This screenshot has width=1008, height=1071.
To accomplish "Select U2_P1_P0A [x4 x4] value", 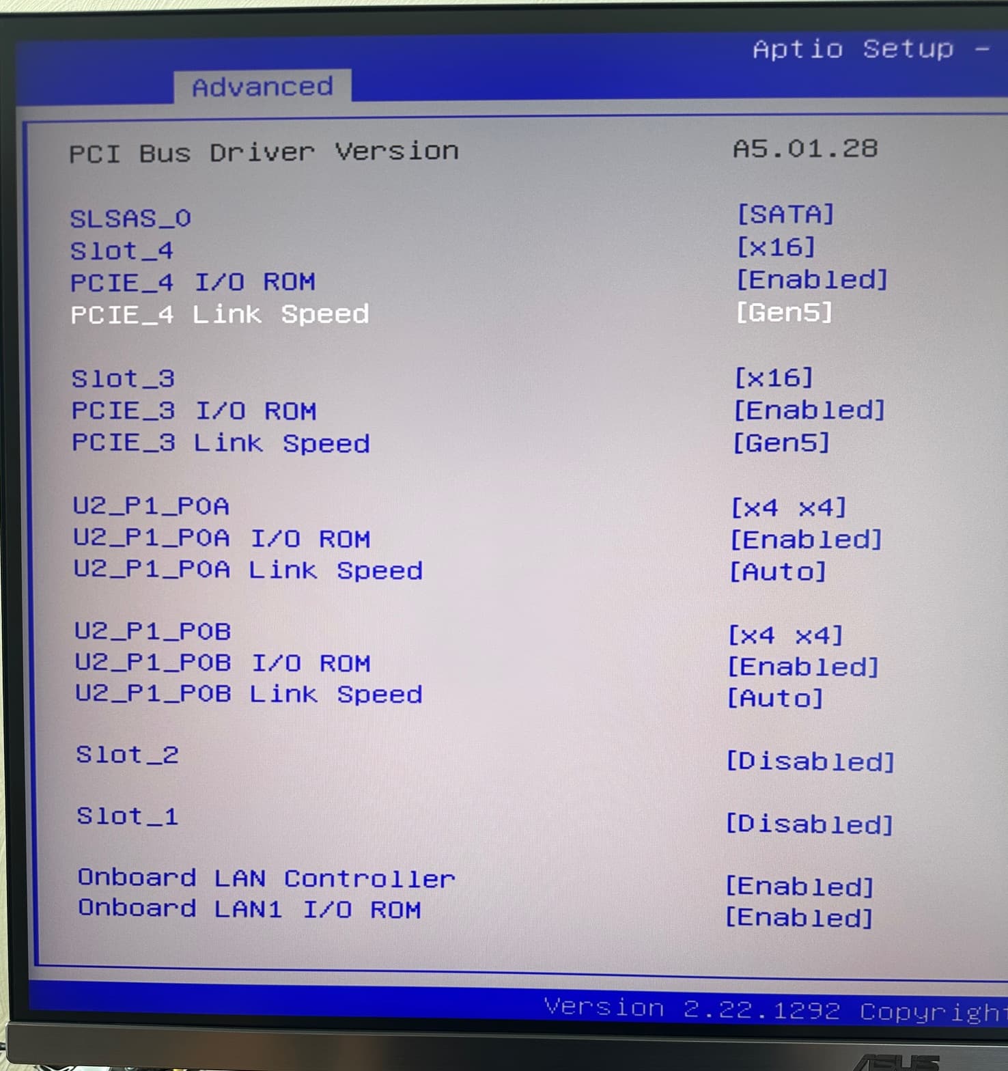I will tap(788, 507).
